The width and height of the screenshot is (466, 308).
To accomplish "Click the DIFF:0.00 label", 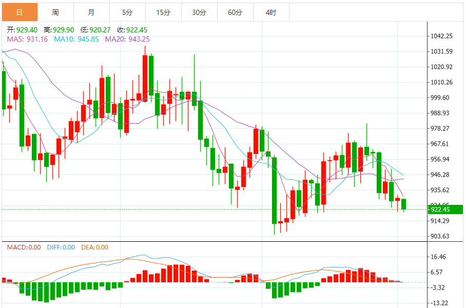I will (x=61, y=247).
